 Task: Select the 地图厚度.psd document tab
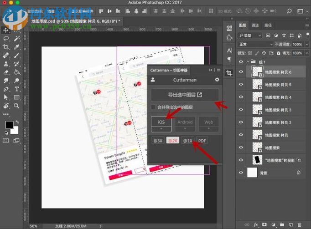[76, 21]
